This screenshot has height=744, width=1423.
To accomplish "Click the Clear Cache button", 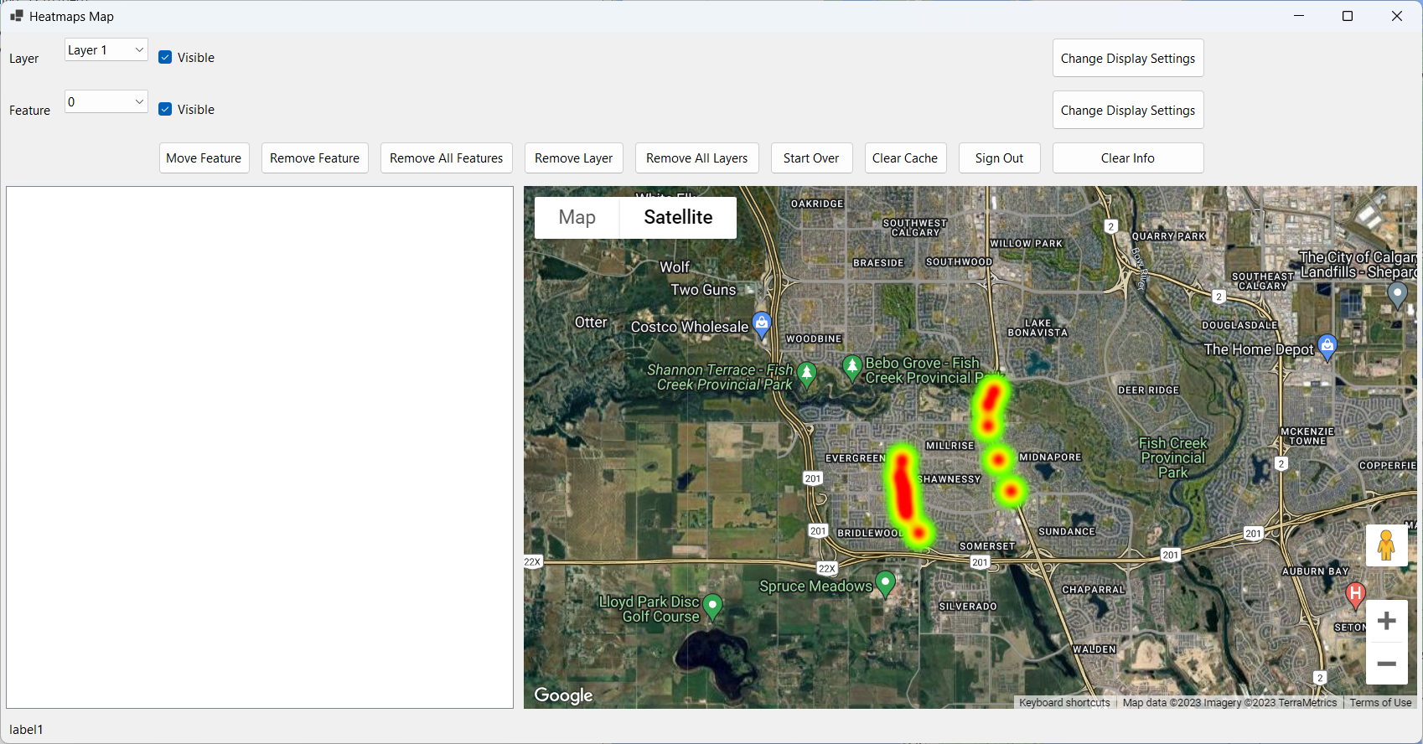I will [904, 158].
